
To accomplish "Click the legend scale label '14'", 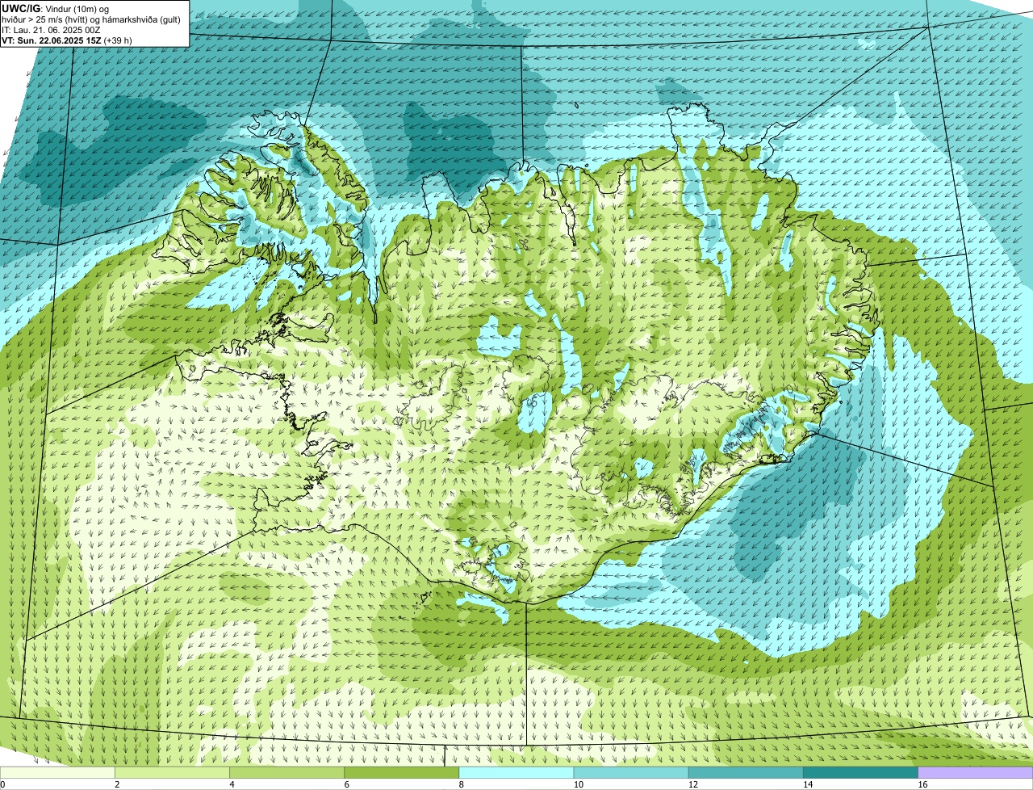I will tap(807, 784).
